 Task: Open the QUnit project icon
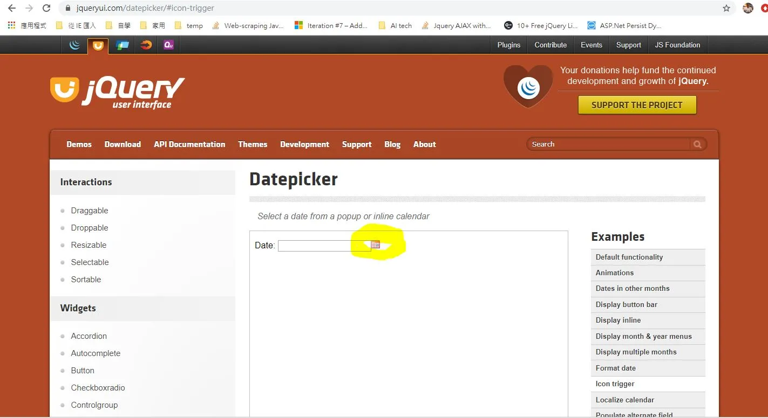[x=168, y=45]
